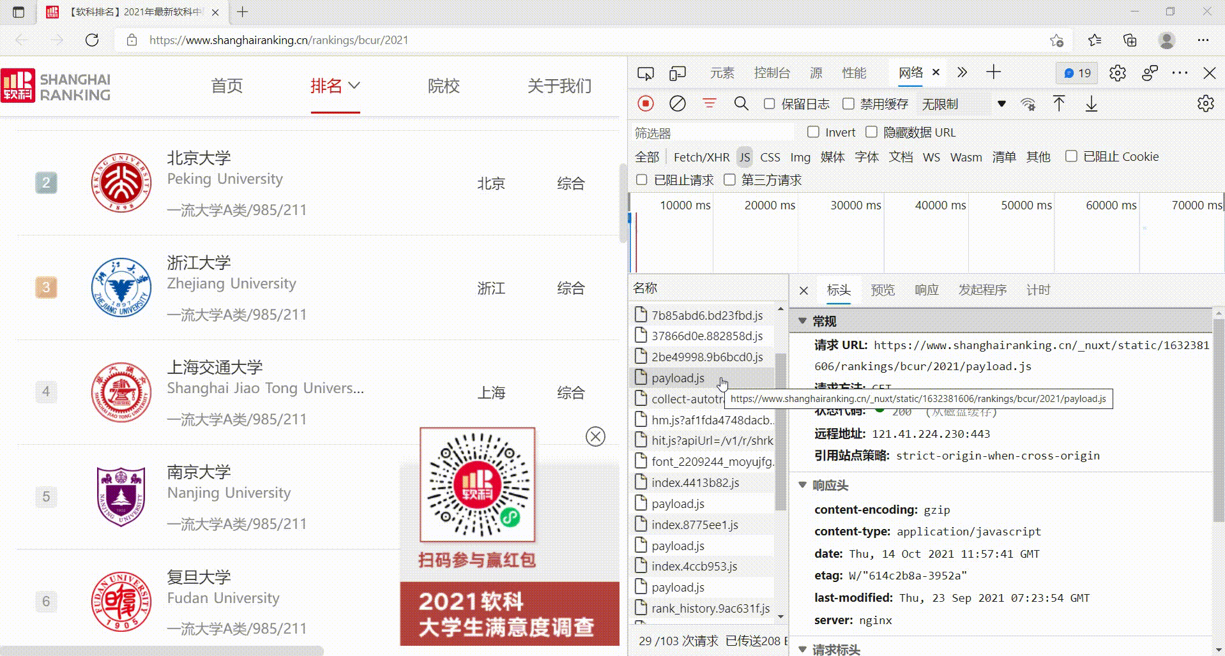Close the DevTools panel
This screenshot has width=1225, height=656.
point(1209,73)
